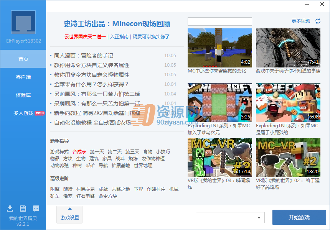
Task: Open article 教你用命令方块自定义装备属性
Action: tap(92, 65)
